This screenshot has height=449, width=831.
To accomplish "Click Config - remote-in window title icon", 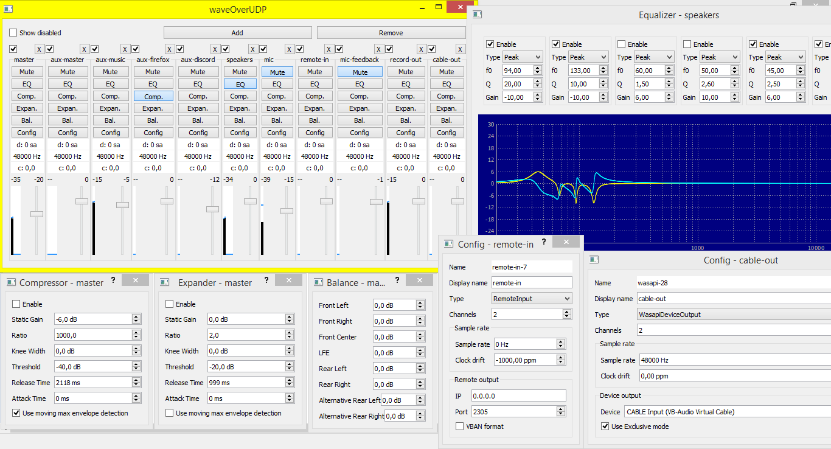I will click(x=448, y=244).
